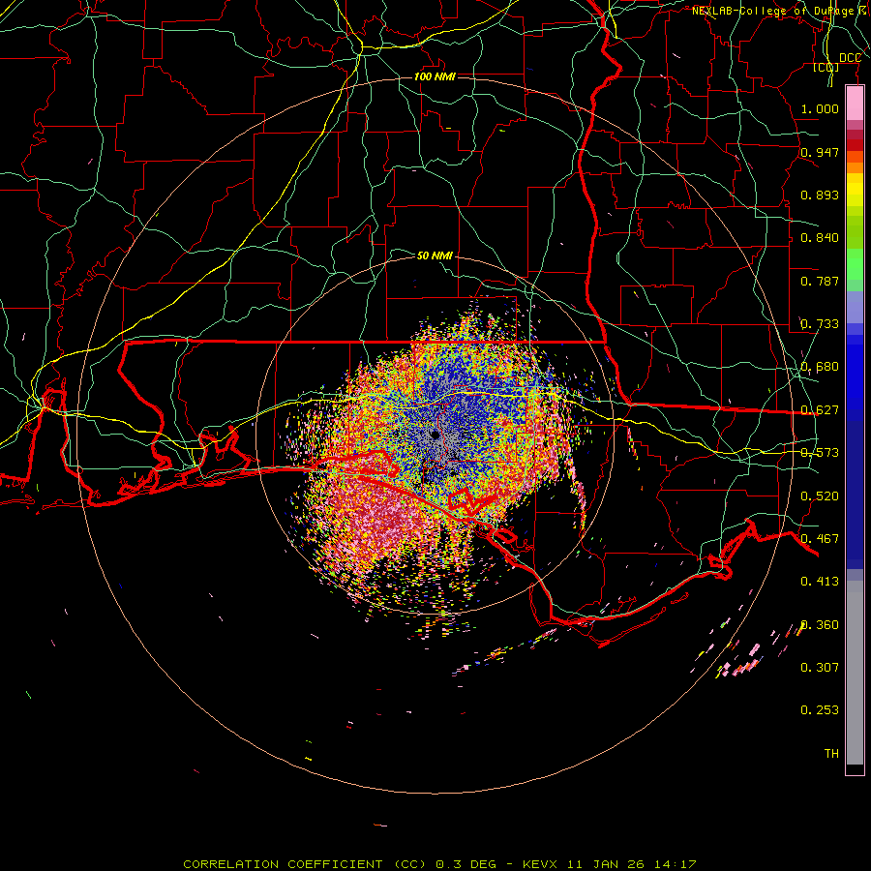
Task: Click the "[CC]" unit label above the scale
Action: [826, 67]
